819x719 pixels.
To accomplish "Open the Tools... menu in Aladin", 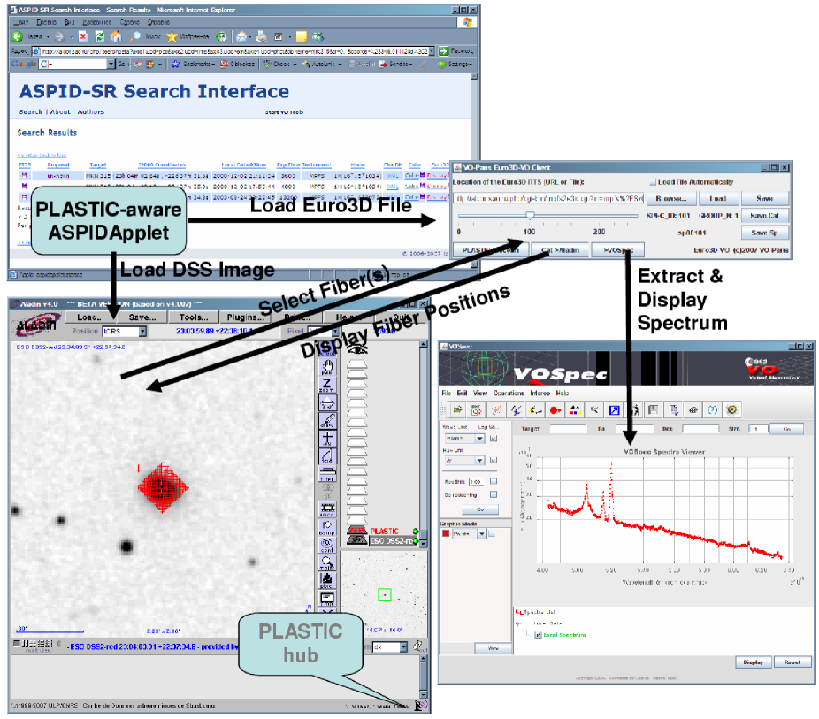I will click(192, 317).
